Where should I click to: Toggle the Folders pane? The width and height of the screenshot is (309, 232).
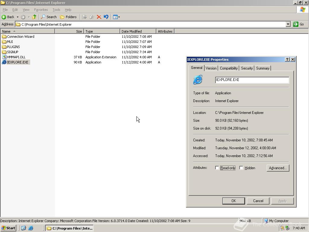tap(68, 17)
